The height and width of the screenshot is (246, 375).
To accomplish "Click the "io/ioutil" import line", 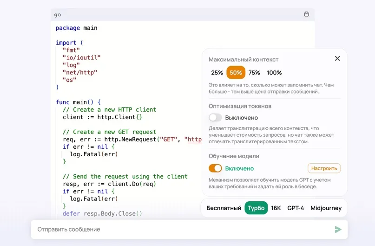I will click(x=82, y=58).
